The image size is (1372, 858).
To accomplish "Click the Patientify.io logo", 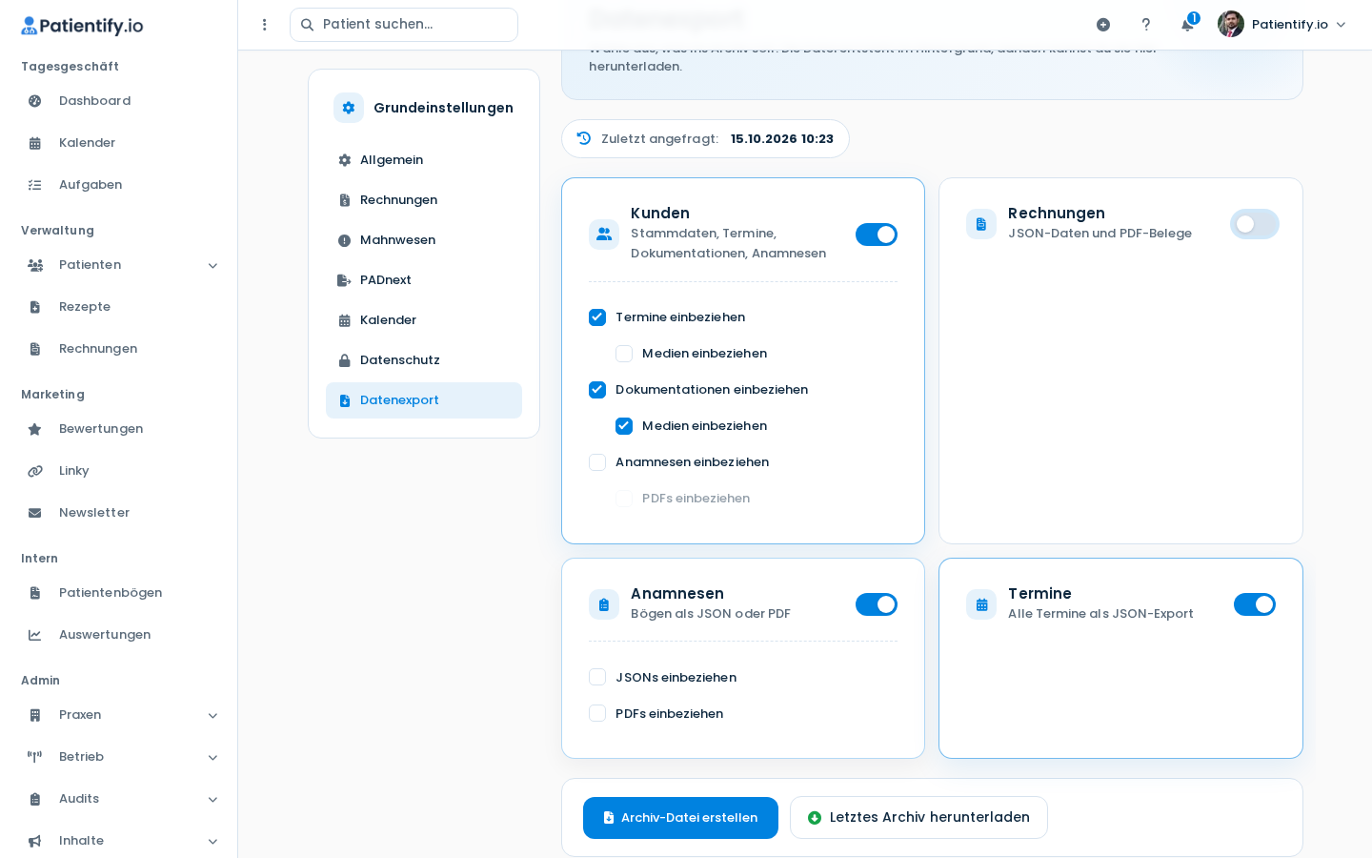I will [x=82, y=26].
